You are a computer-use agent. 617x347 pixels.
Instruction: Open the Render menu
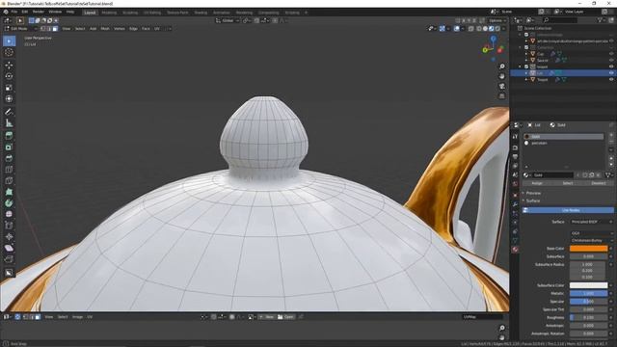tap(39, 12)
